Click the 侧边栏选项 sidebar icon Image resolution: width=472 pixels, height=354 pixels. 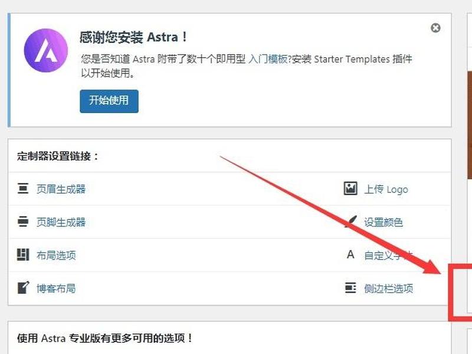coord(350,288)
